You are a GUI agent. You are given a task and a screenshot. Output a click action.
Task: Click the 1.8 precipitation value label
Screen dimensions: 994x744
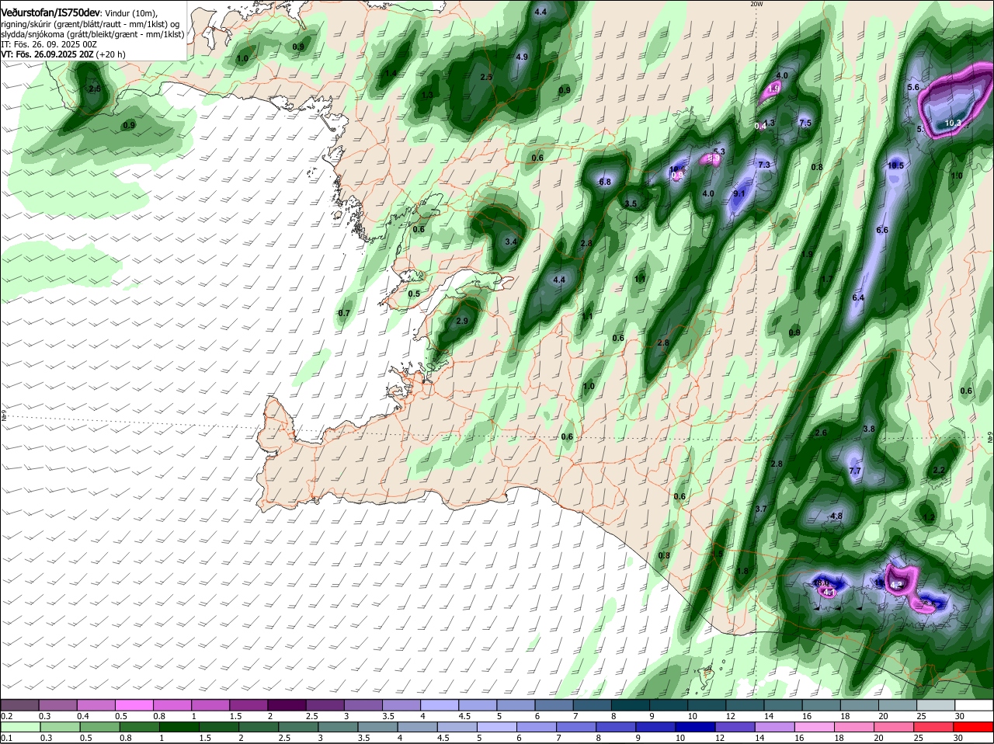tap(742, 571)
